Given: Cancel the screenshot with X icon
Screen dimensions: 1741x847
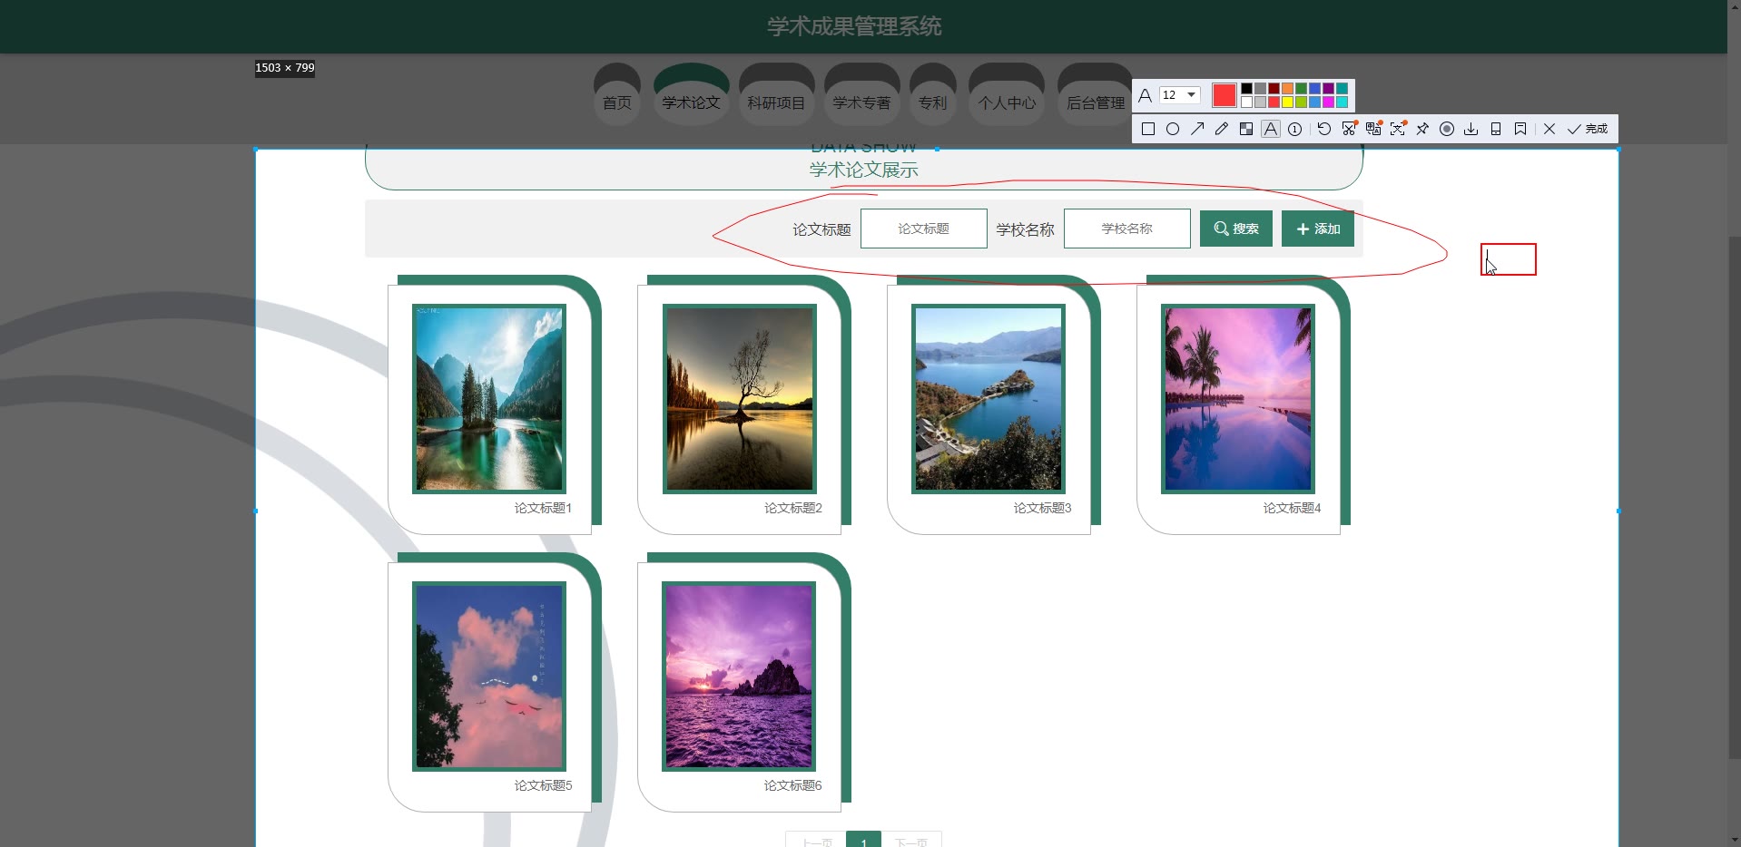Looking at the screenshot, I should click(1549, 129).
